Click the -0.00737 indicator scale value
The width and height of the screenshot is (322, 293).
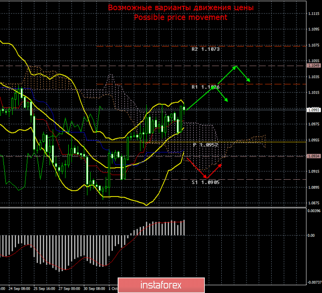click(314, 282)
